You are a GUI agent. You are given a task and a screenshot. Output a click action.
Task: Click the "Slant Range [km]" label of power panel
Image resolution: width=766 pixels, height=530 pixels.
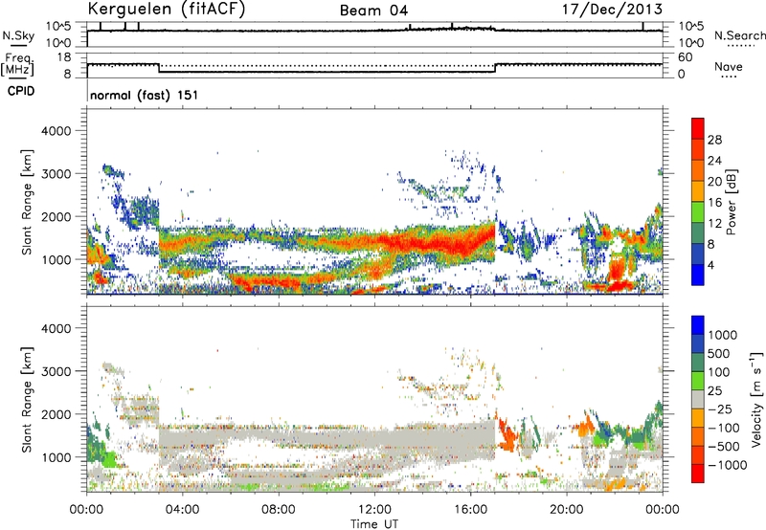point(27,202)
